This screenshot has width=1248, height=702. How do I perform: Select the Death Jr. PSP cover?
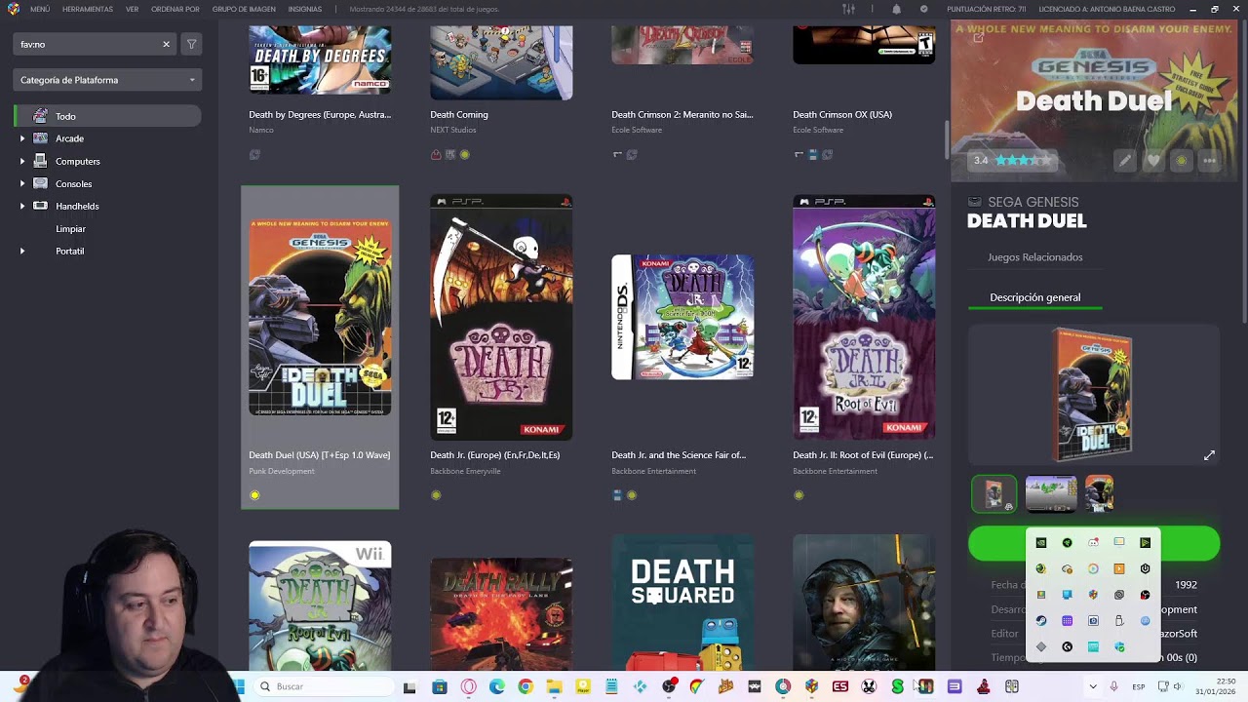501,318
